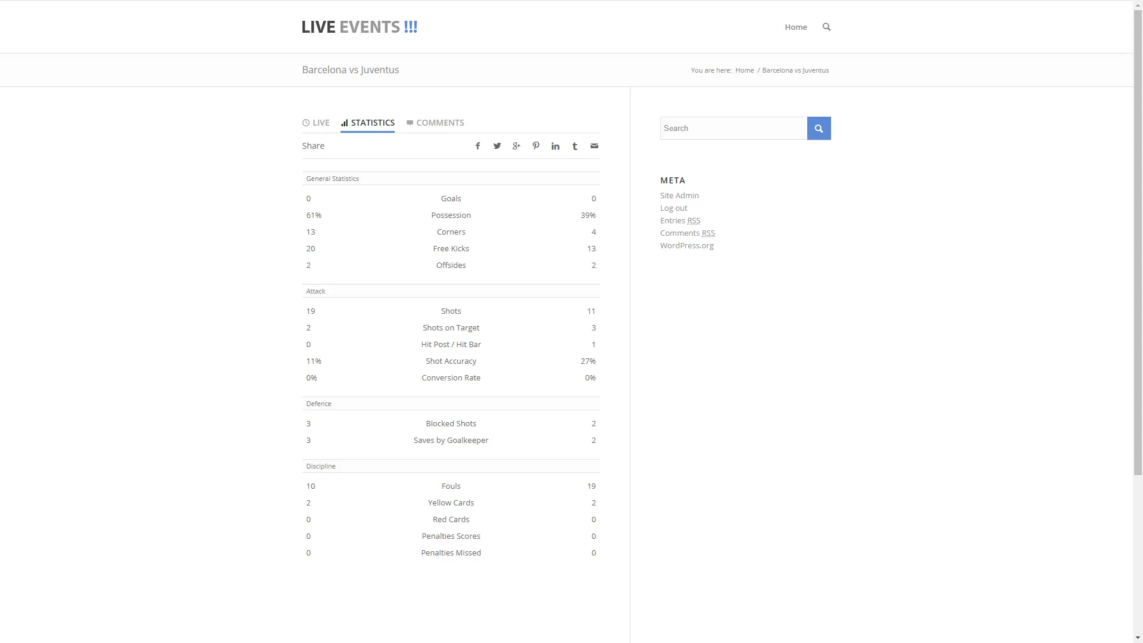Share the match on Facebook
The image size is (1143, 643).
pos(477,146)
